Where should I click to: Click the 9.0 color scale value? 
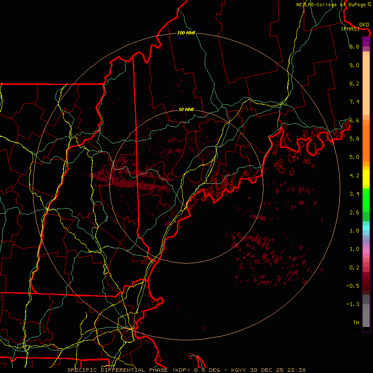point(354,65)
